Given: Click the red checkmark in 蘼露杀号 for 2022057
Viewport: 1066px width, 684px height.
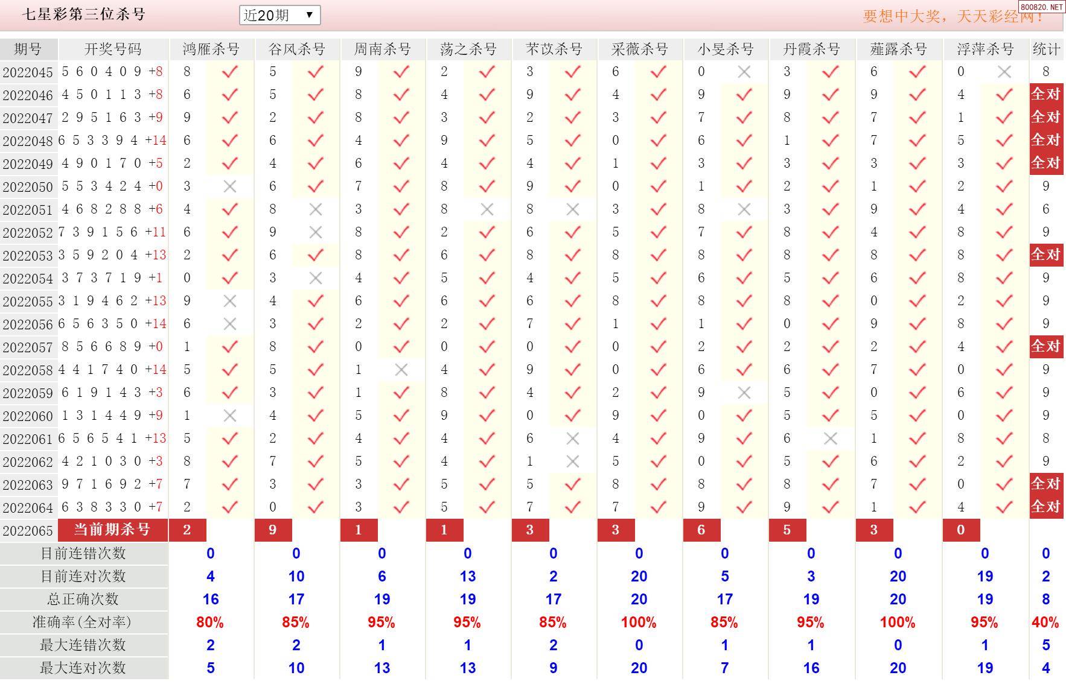Looking at the screenshot, I should point(917,347).
